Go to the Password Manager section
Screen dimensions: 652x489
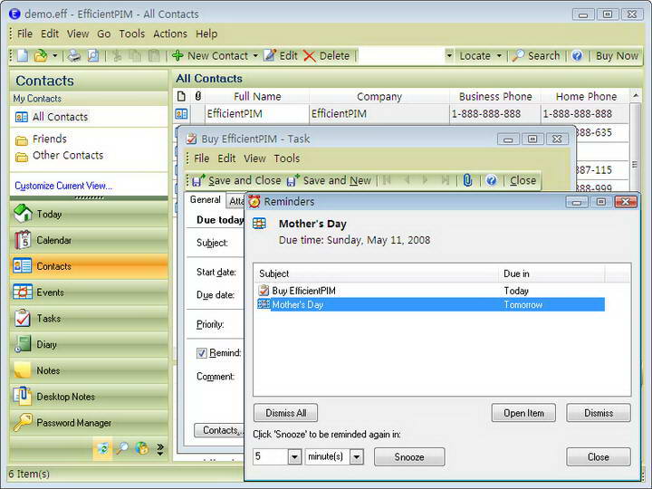73,423
